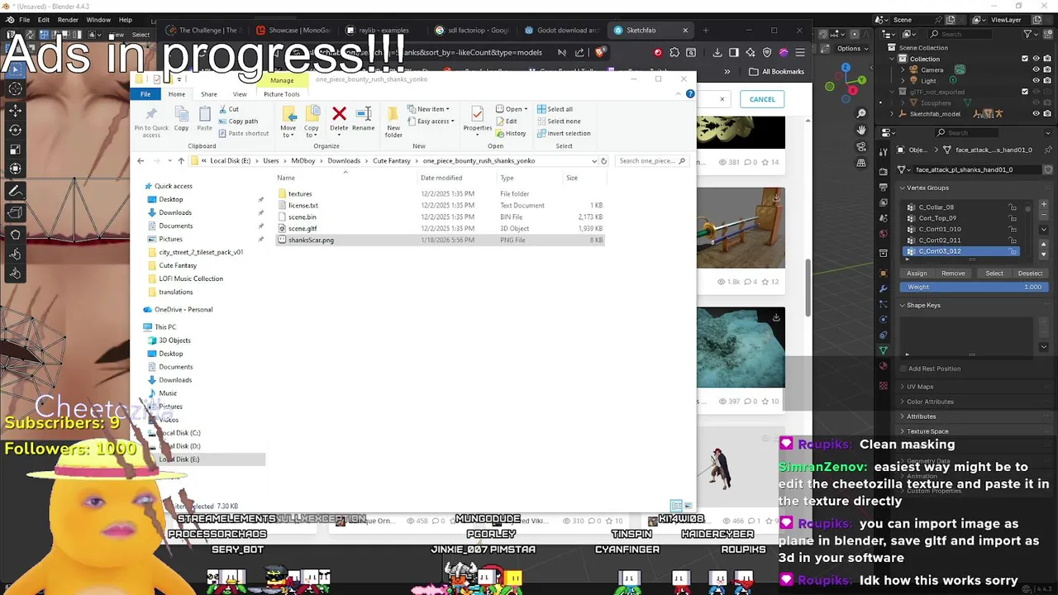
Task: Toggle glTF_not_exported collection checkbox
Action: tap(1025, 92)
